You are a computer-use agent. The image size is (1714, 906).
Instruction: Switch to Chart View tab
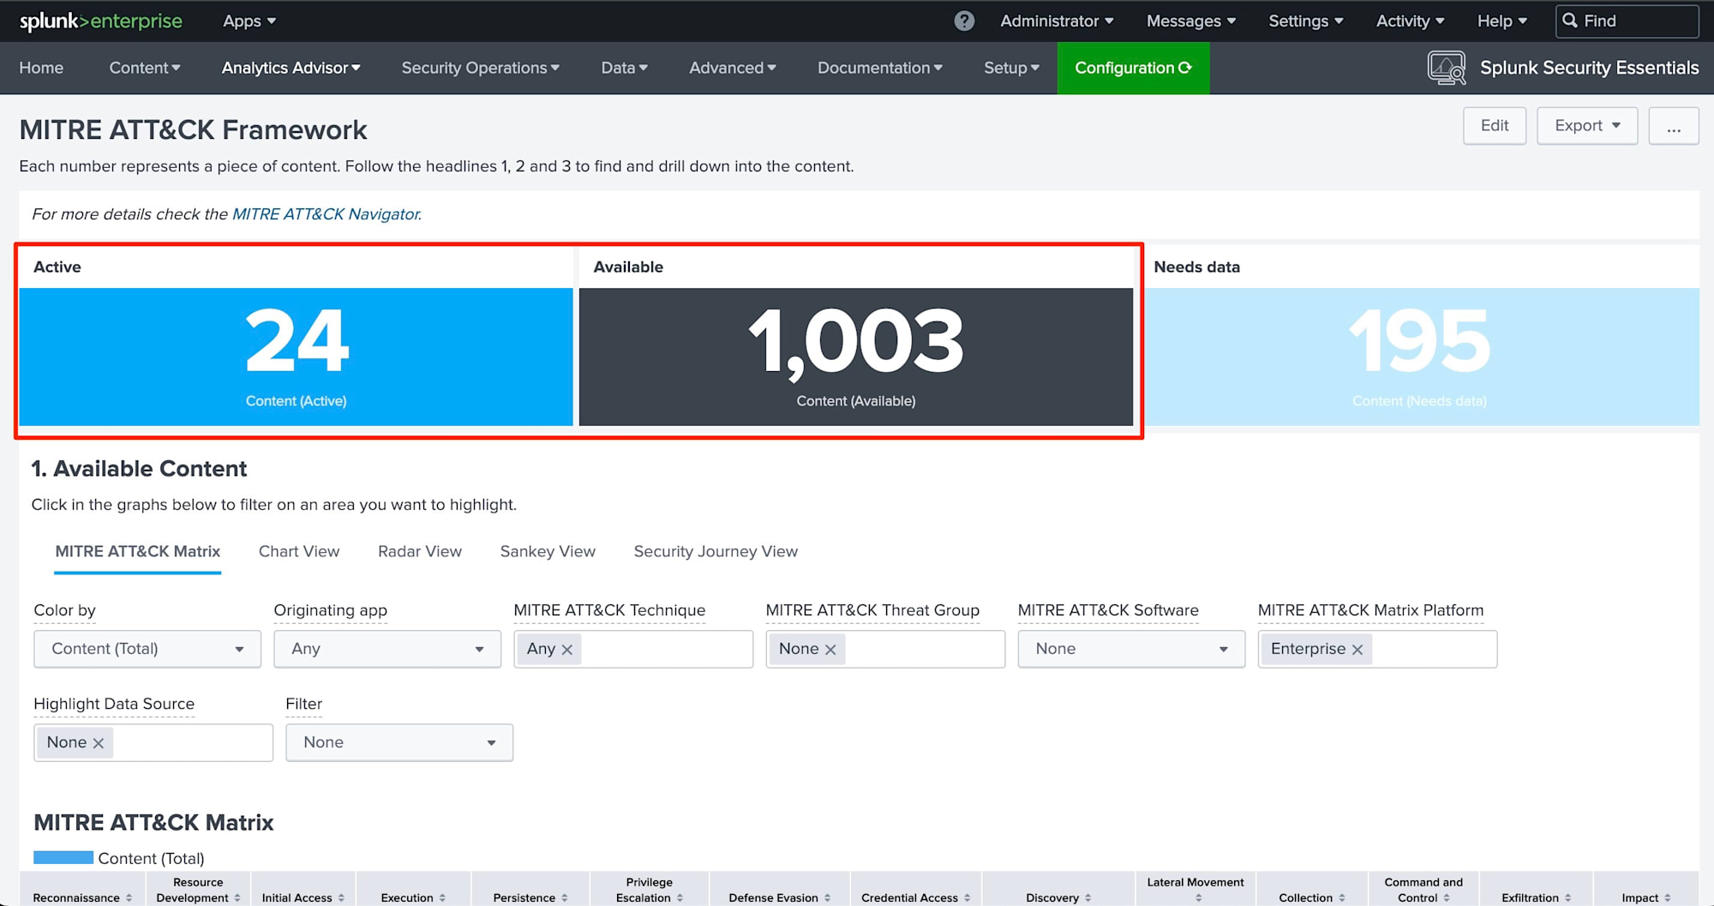click(x=299, y=552)
